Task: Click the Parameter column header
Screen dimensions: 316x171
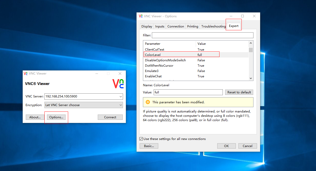Action: 169,44
